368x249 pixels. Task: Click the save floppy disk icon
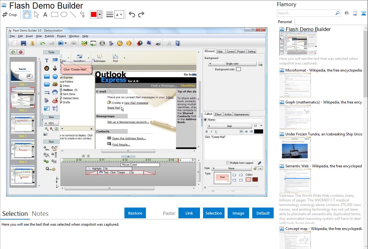point(23,43)
